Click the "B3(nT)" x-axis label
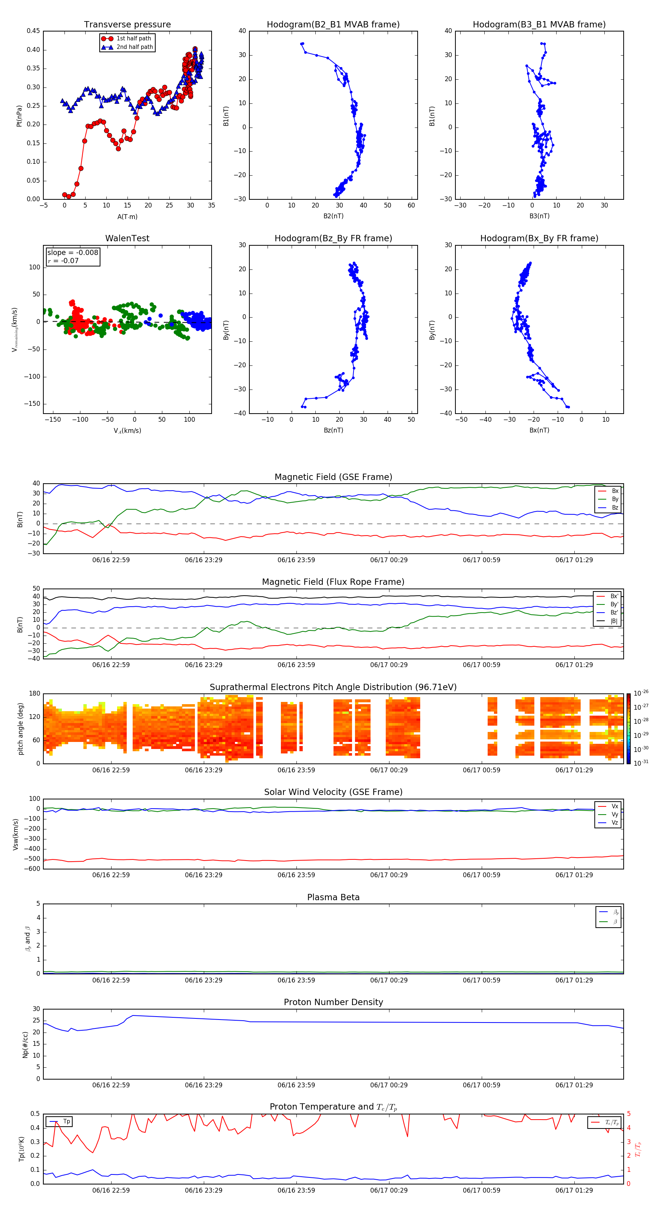667x1223 pixels. coord(539,216)
